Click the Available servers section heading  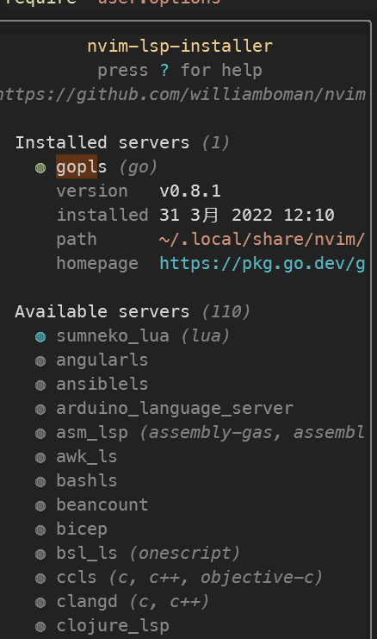(x=102, y=312)
